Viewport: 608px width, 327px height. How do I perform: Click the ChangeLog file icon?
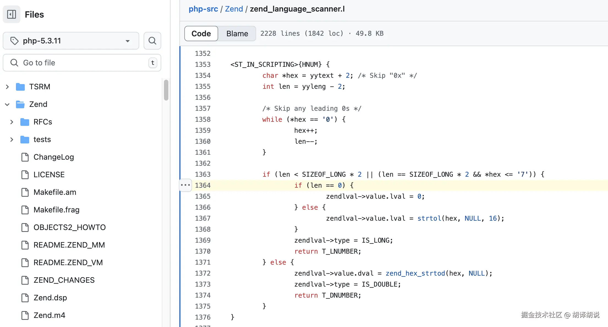[25, 157]
